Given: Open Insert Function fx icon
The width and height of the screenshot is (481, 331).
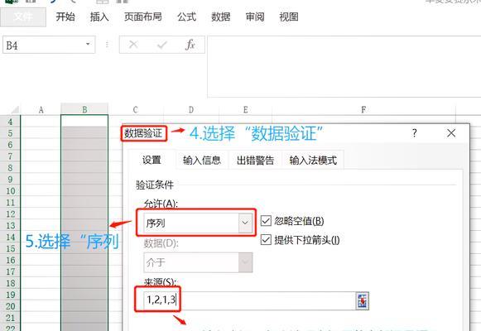Looking at the screenshot, I should point(190,45).
